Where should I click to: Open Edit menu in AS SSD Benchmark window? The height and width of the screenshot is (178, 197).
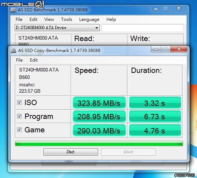point(33,19)
